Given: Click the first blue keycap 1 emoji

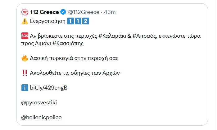Looking at the screenshot, I should 70,21.
